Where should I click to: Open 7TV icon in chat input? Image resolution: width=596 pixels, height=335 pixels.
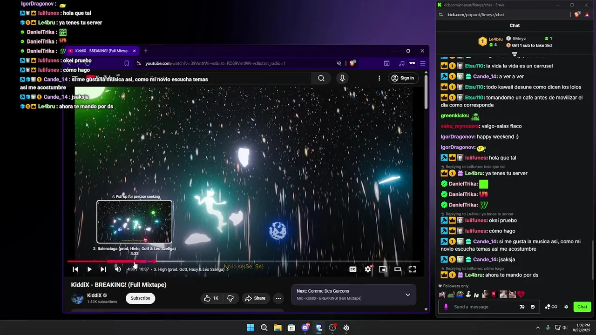pos(522,307)
